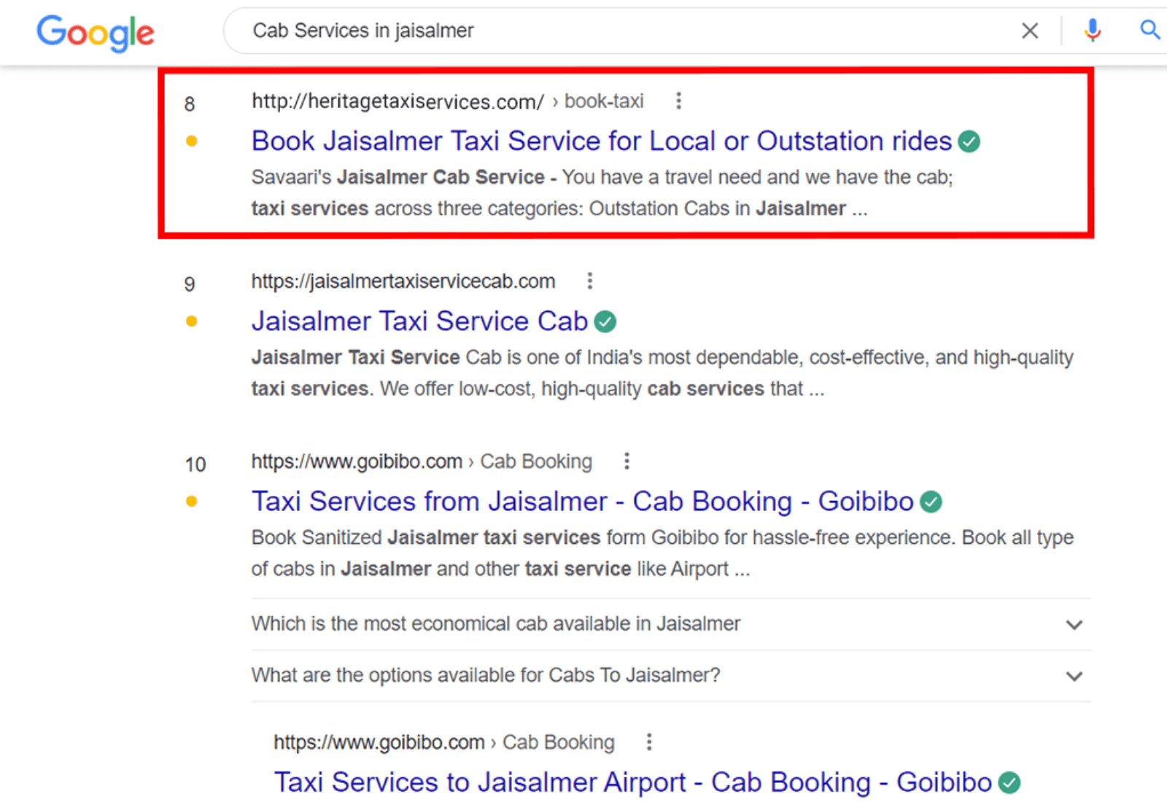Click the magnifying glass search icon

pyautogui.click(x=1149, y=31)
